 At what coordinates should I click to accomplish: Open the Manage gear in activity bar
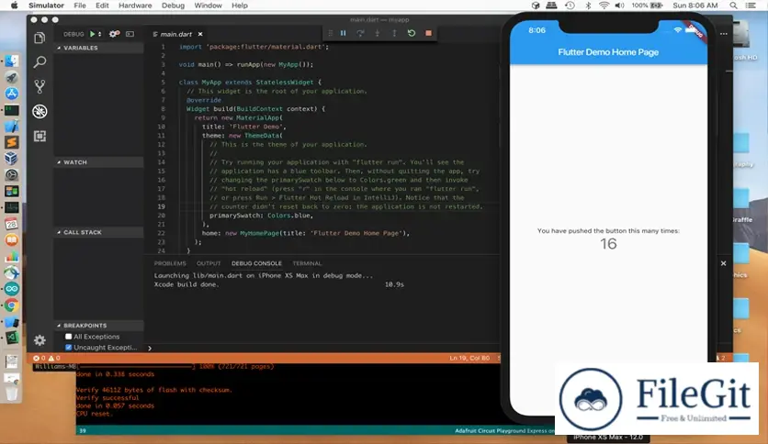coord(40,339)
